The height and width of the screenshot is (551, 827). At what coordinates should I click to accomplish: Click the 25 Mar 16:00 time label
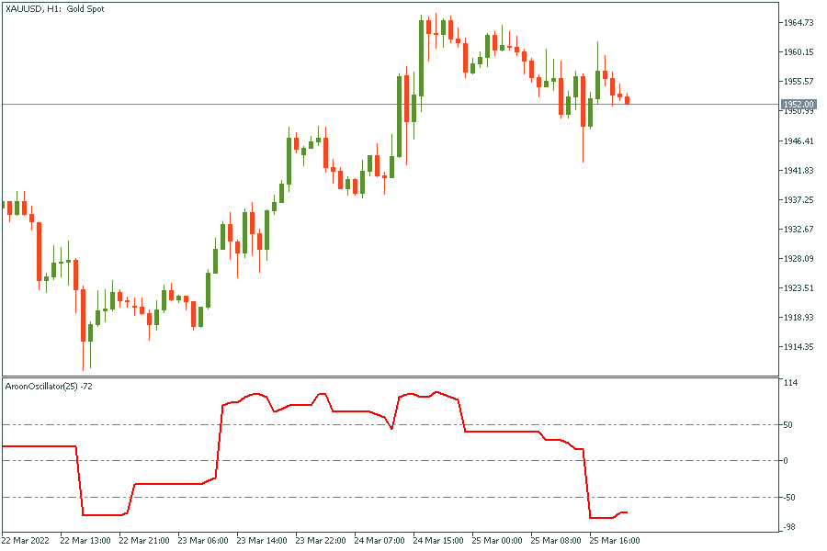coord(614,541)
